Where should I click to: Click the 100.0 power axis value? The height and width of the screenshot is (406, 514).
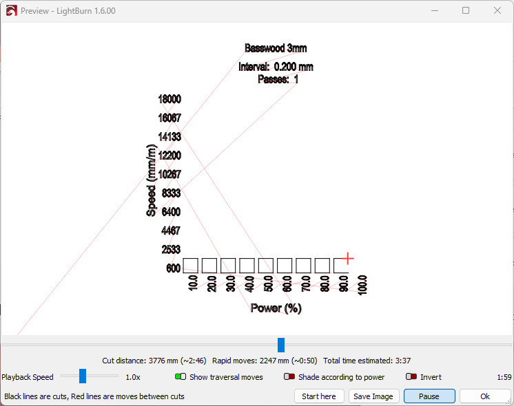click(362, 285)
